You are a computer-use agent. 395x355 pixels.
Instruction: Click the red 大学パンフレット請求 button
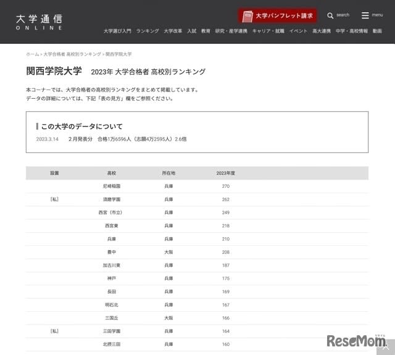point(277,16)
